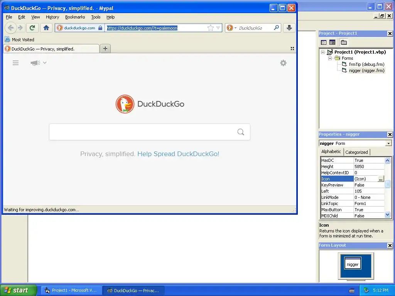Image resolution: width=395 pixels, height=296 pixels.
Task: Close the Form Layout panel
Action: [x=390, y=246]
